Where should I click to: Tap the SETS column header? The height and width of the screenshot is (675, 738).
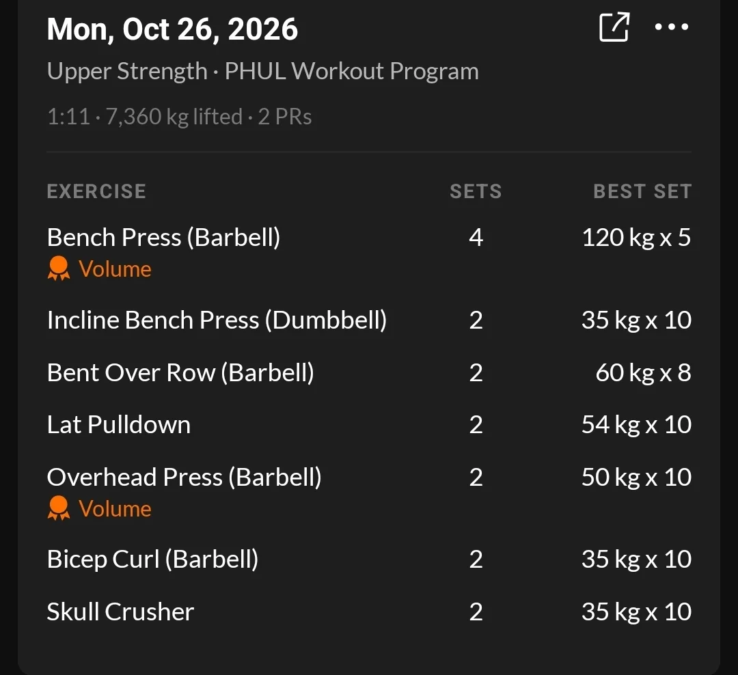pos(476,191)
